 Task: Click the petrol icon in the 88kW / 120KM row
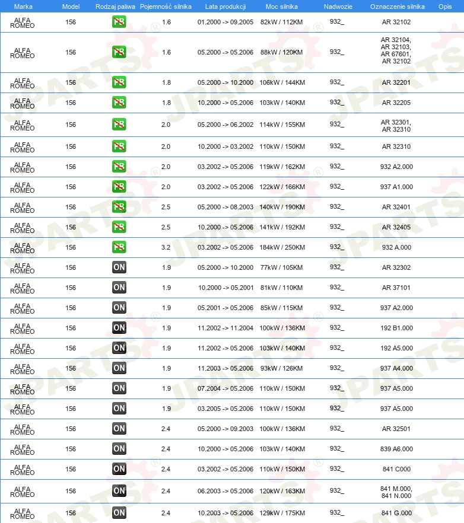pos(119,52)
